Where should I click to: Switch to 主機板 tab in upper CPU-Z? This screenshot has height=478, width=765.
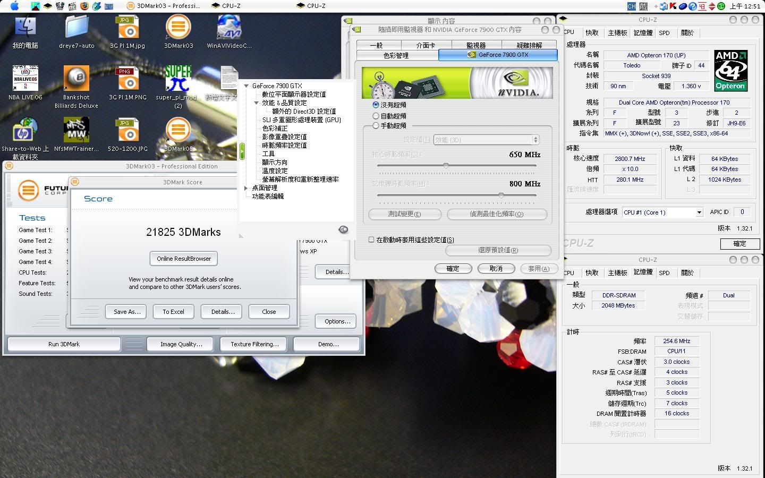click(617, 33)
